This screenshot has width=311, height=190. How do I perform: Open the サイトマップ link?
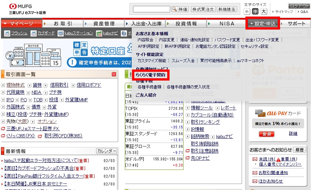284,12
